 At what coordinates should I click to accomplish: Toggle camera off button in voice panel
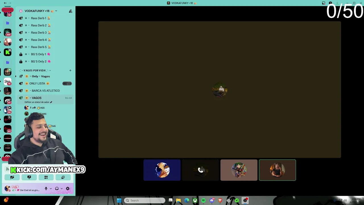coord(12,177)
